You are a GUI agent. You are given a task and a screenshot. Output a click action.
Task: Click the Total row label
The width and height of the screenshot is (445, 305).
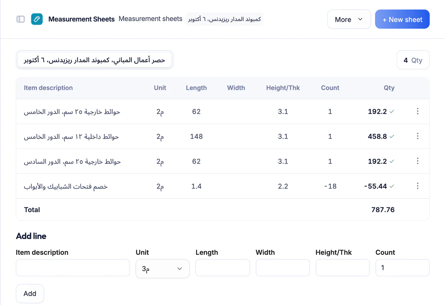tap(32, 210)
